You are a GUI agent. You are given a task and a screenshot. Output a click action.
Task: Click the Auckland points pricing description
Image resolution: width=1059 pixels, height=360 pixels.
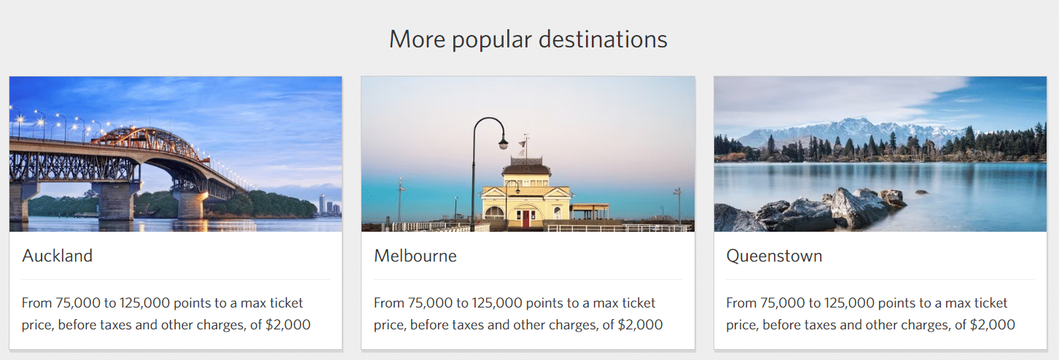(166, 313)
